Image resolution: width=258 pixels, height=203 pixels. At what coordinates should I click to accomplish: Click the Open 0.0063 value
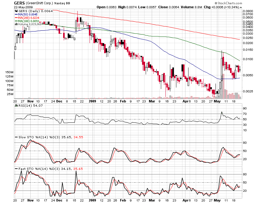(x=107, y=7)
